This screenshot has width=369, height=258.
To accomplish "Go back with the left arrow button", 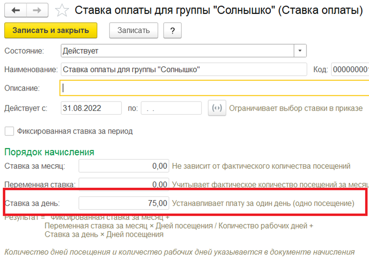I will pos(16,10).
